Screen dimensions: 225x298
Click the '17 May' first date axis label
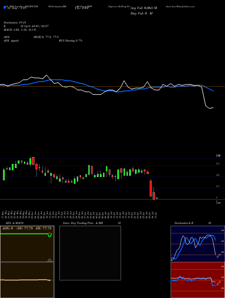(4, 214)
